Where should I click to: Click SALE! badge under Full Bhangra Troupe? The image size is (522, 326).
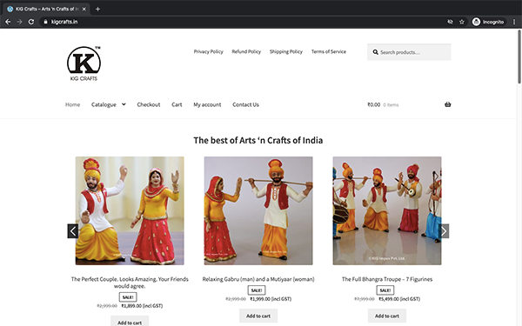click(x=385, y=290)
